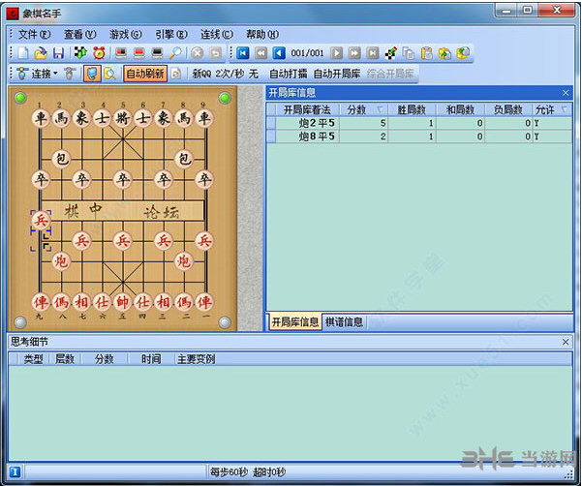Open the 游戏(G) menu
Image resolution: width=582 pixels, height=486 pixels.
(x=126, y=34)
